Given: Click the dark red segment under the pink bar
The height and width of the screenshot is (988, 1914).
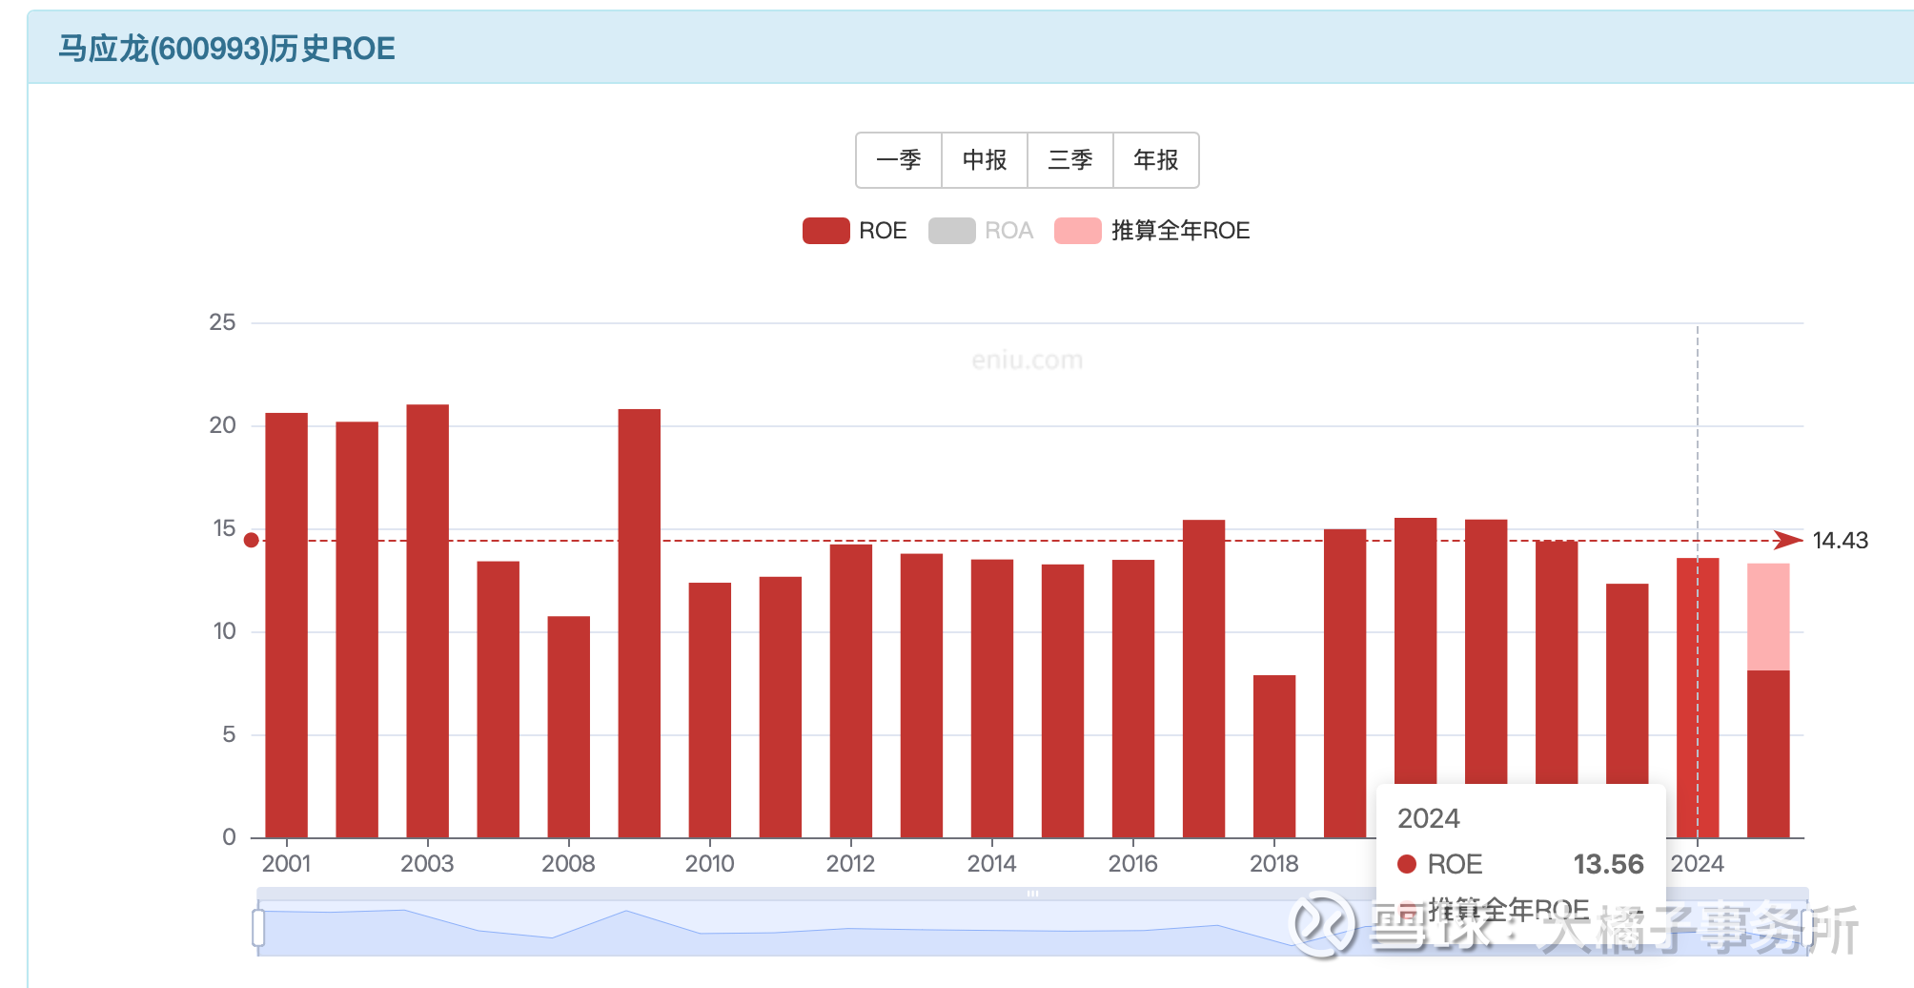Looking at the screenshot, I should click(1767, 754).
